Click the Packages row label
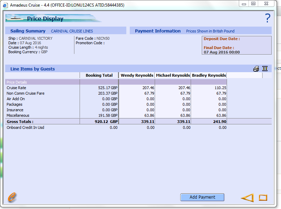Image resolution: width=281 pixels, height=209 pixels. 15,104
